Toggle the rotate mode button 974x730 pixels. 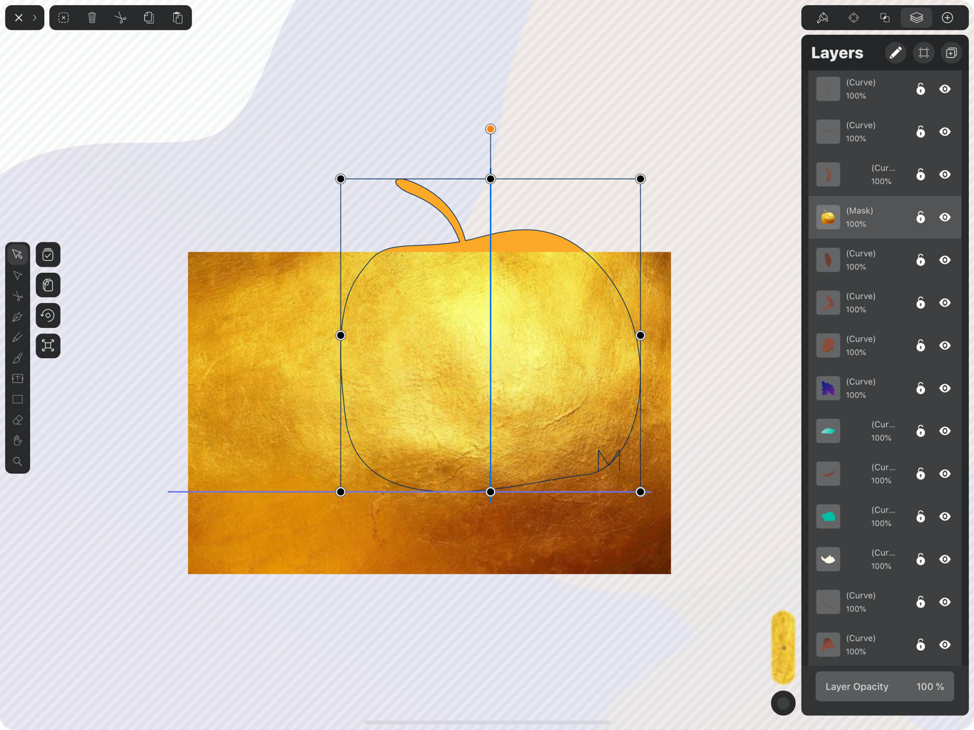(x=48, y=315)
